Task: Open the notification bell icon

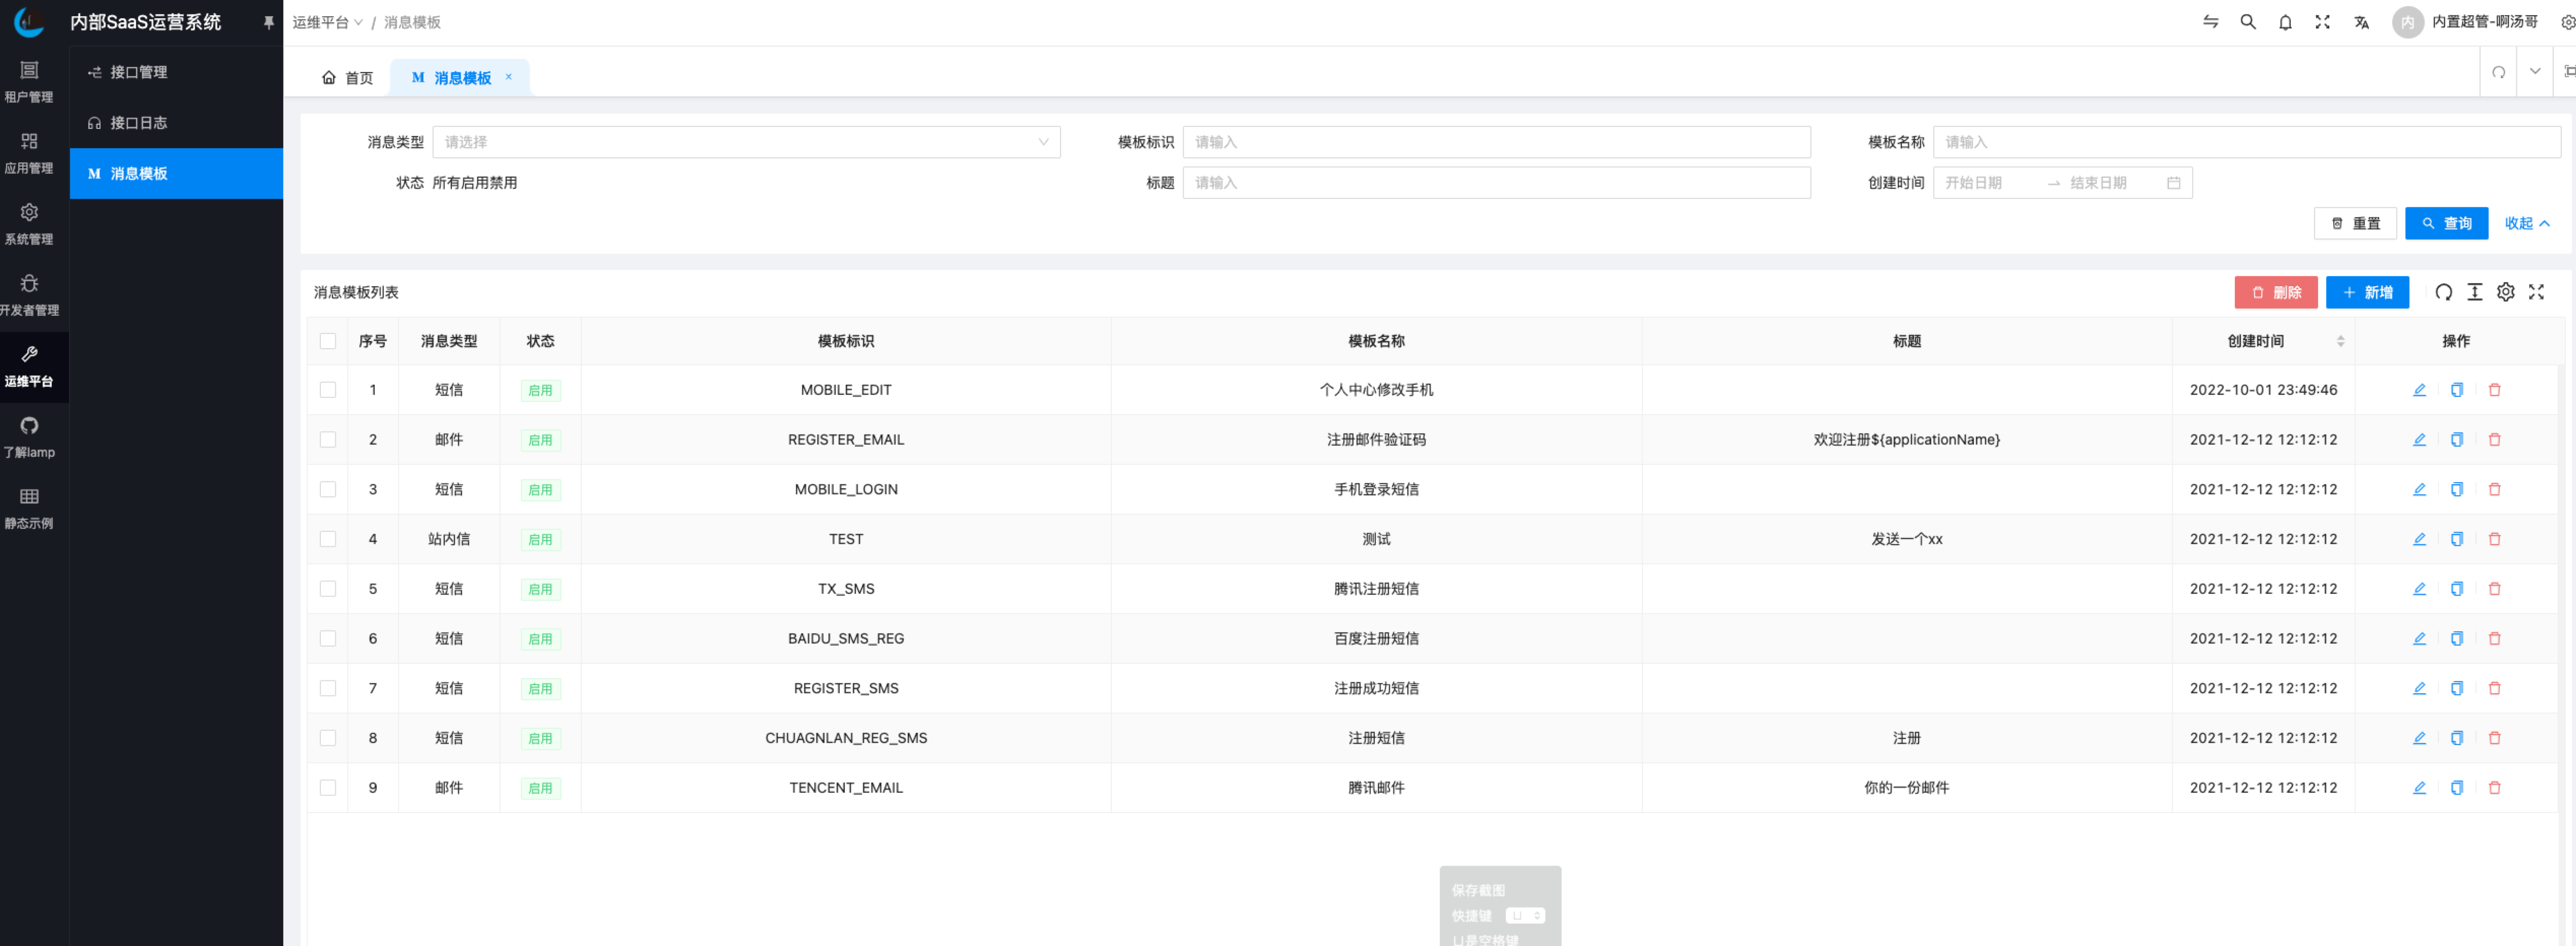Action: tap(2285, 22)
